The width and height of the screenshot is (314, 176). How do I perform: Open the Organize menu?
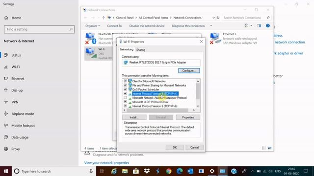coord(92,26)
